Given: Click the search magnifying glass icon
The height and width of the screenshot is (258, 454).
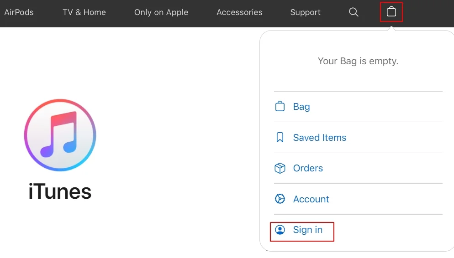Looking at the screenshot, I should pyautogui.click(x=354, y=12).
